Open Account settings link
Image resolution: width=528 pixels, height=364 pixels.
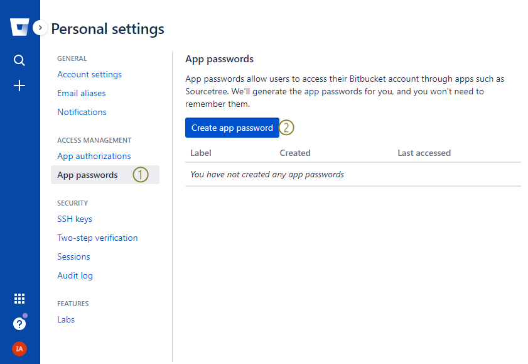(89, 74)
